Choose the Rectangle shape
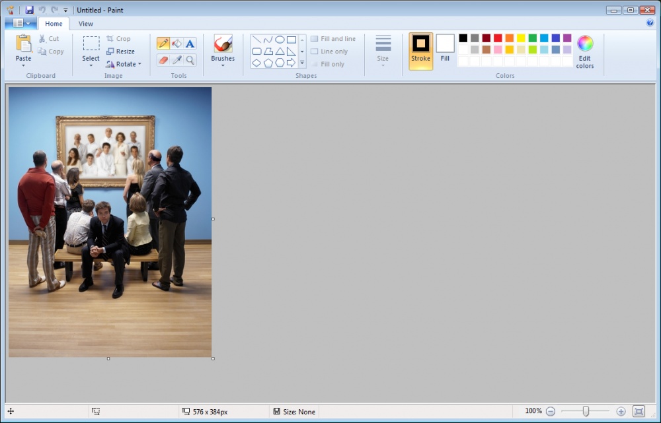This screenshot has width=661, height=423. (x=292, y=40)
